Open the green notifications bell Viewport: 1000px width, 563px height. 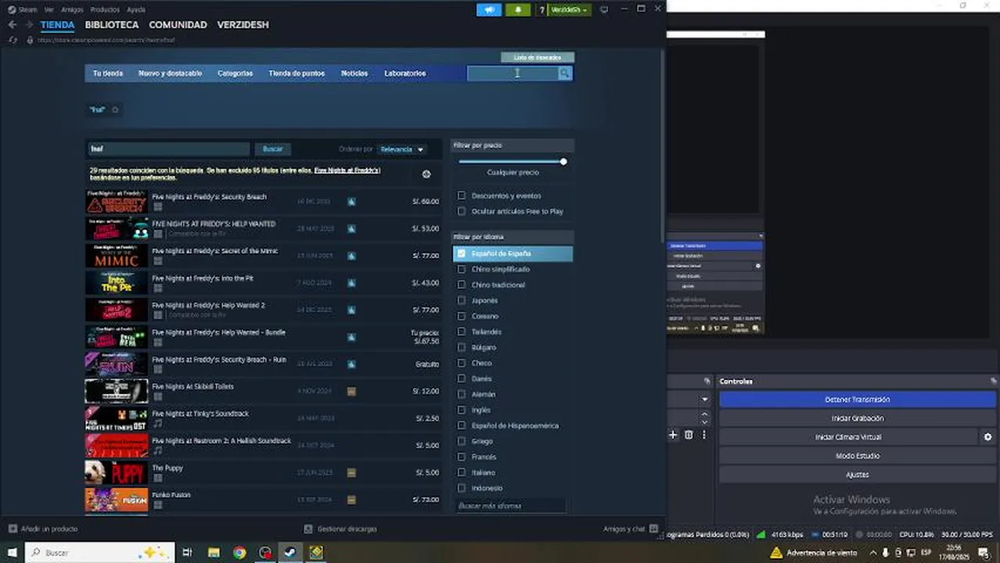click(x=518, y=9)
